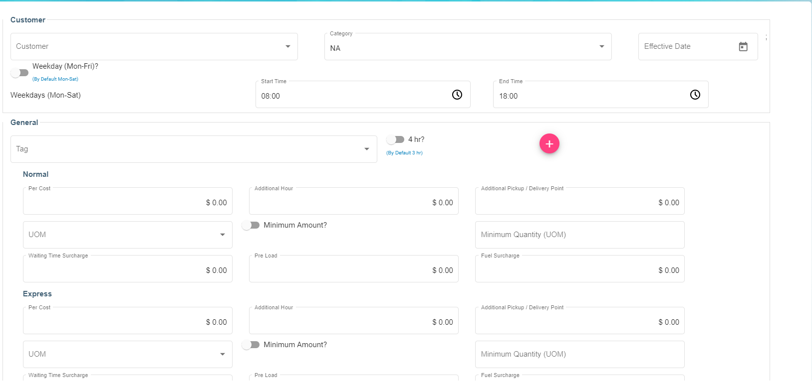Click the End Time clock icon

tap(695, 95)
